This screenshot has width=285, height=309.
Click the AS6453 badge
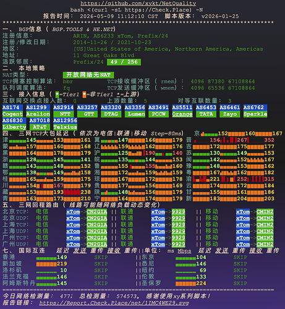[206, 108]
